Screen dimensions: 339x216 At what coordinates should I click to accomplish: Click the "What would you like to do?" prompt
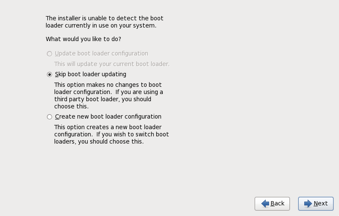click(83, 39)
